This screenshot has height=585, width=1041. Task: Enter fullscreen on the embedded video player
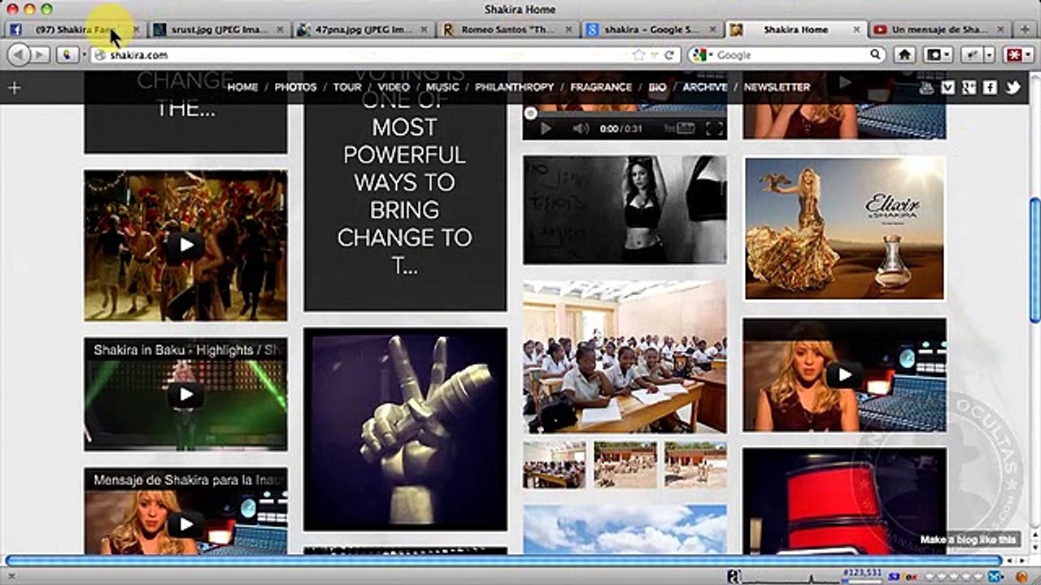[x=714, y=128]
